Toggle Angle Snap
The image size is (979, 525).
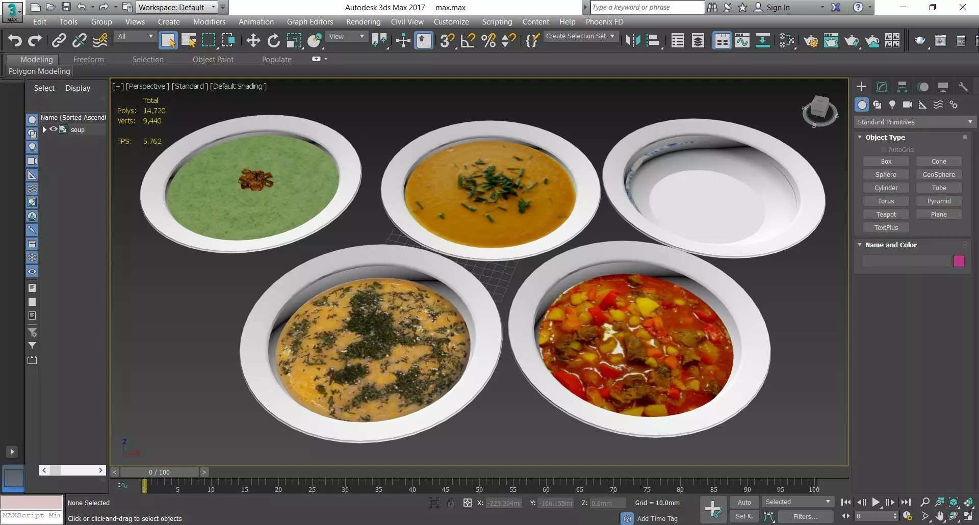click(x=468, y=41)
